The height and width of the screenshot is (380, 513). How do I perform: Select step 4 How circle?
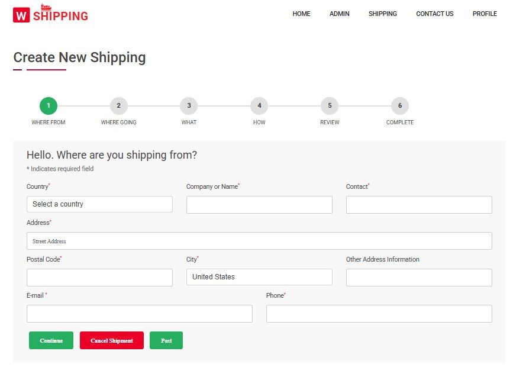point(259,106)
